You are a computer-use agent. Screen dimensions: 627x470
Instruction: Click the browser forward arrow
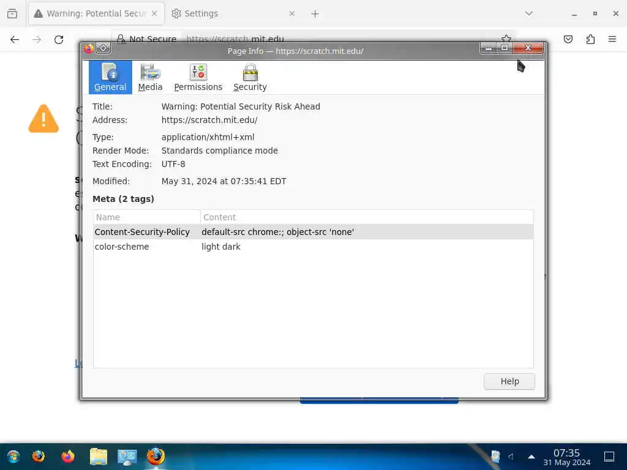pos(37,39)
